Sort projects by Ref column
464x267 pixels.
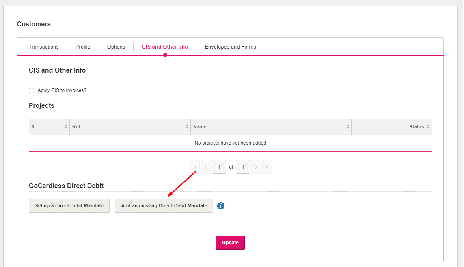click(x=130, y=127)
